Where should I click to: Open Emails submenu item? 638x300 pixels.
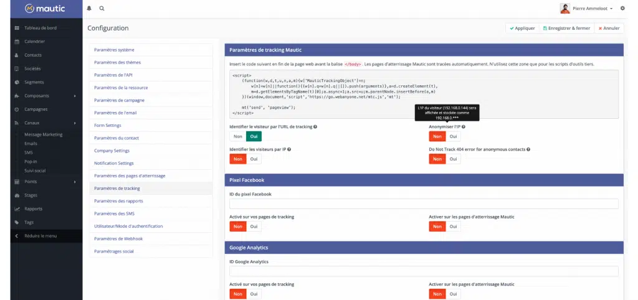click(31, 144)
